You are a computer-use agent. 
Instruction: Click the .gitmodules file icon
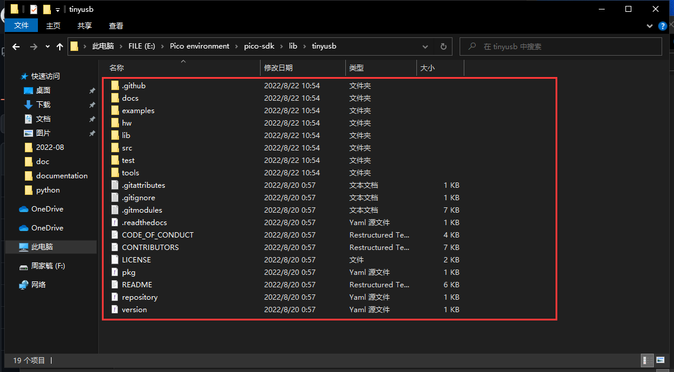pyautogui.click(x=114, y=210)
